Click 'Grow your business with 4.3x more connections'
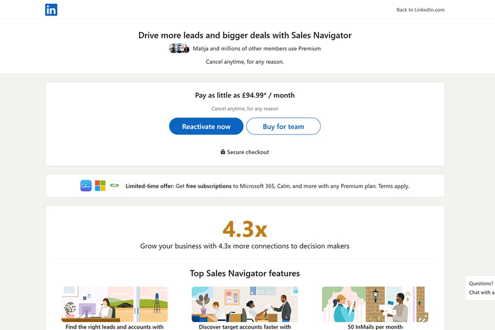 (245, 246)
